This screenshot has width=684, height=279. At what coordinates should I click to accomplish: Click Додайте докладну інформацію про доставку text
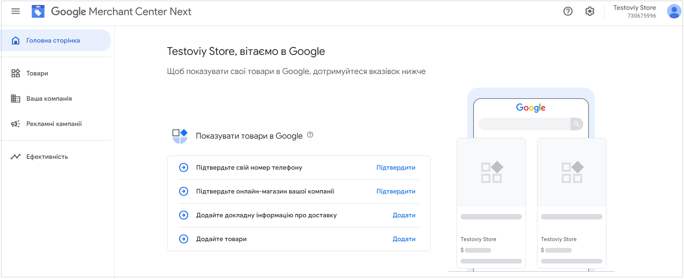(266, 215)
